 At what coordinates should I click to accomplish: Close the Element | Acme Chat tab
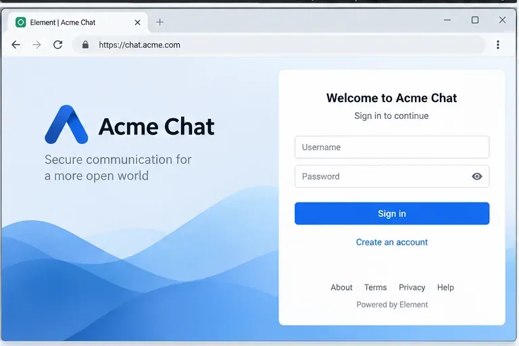(x=137, y=22)
